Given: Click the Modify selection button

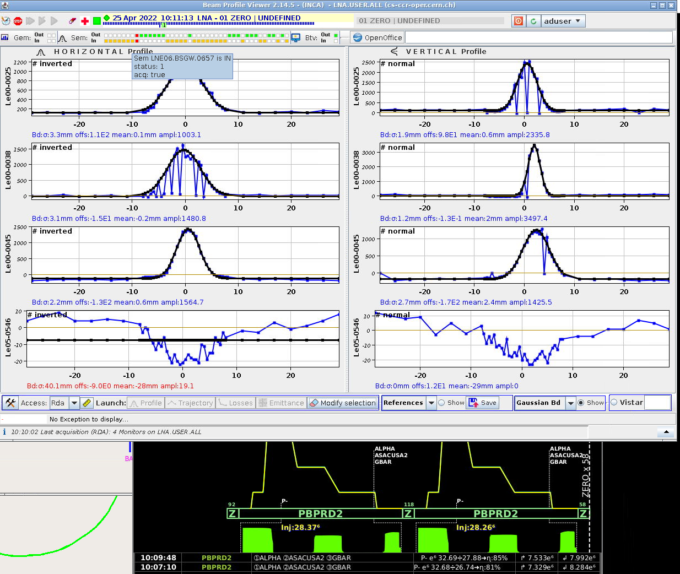Looking at the screenshot, I should click(343, 403).
